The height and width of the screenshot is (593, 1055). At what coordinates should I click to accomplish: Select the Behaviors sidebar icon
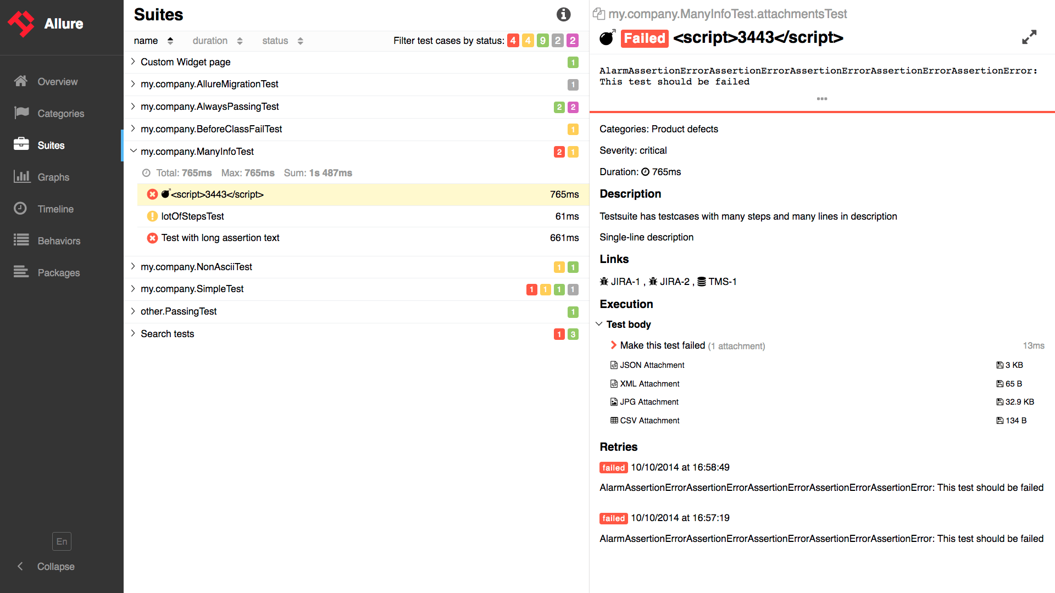21,239
